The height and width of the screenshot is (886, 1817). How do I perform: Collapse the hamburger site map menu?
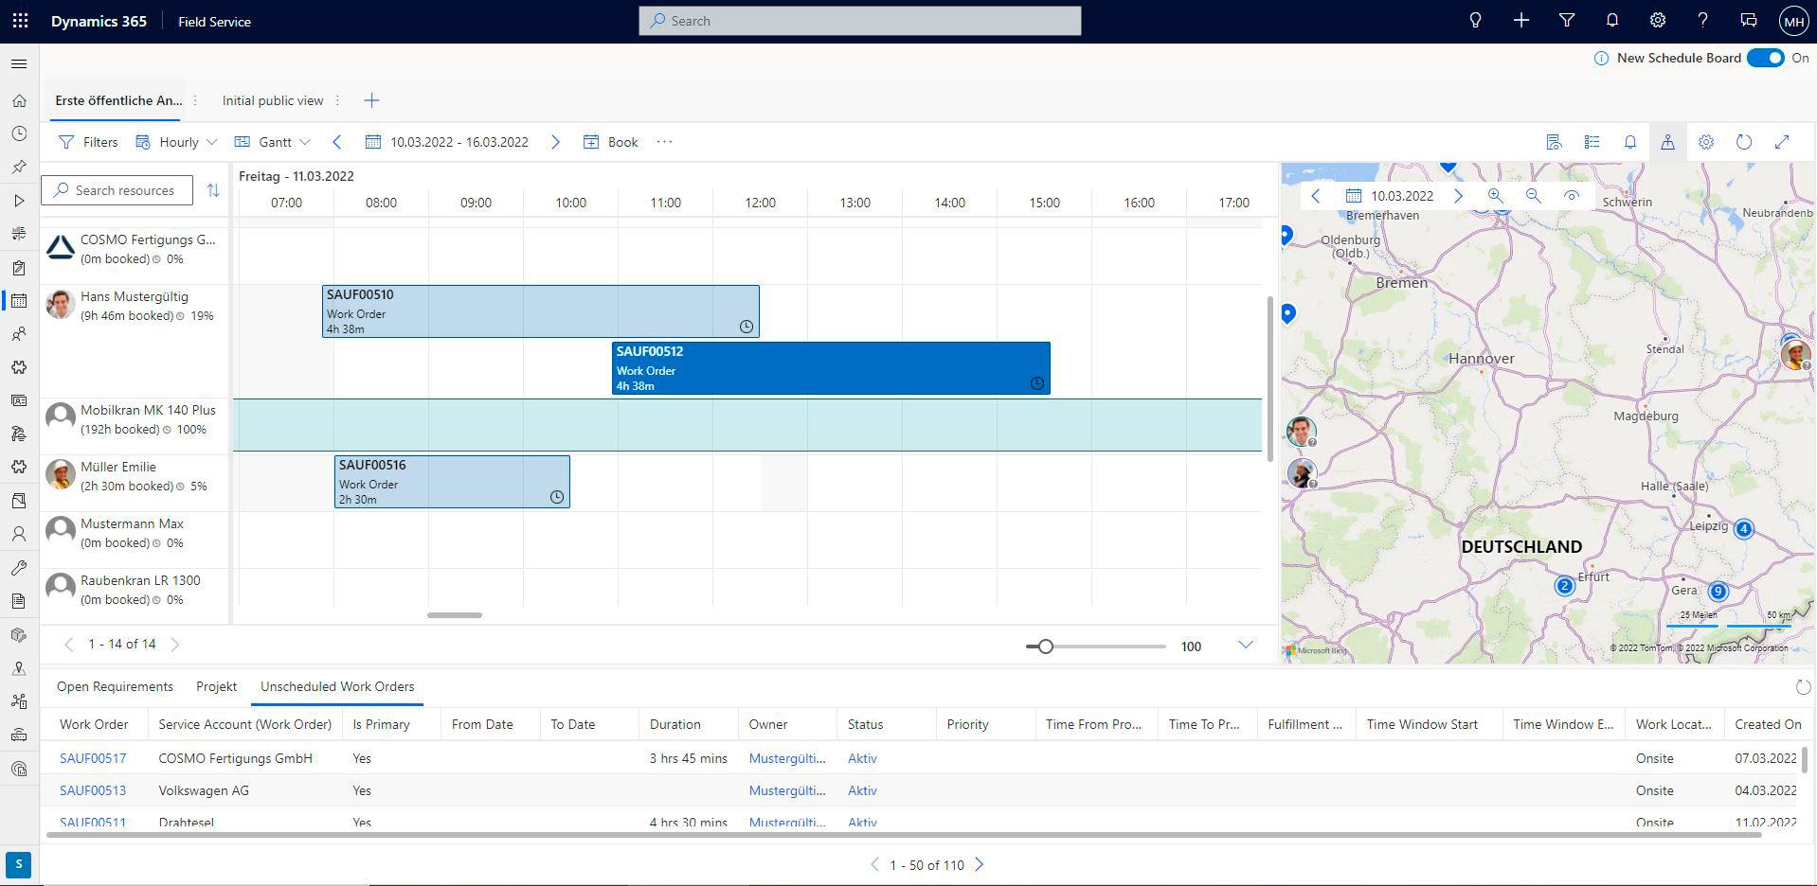pyautogui.click(x=19, y=64)
